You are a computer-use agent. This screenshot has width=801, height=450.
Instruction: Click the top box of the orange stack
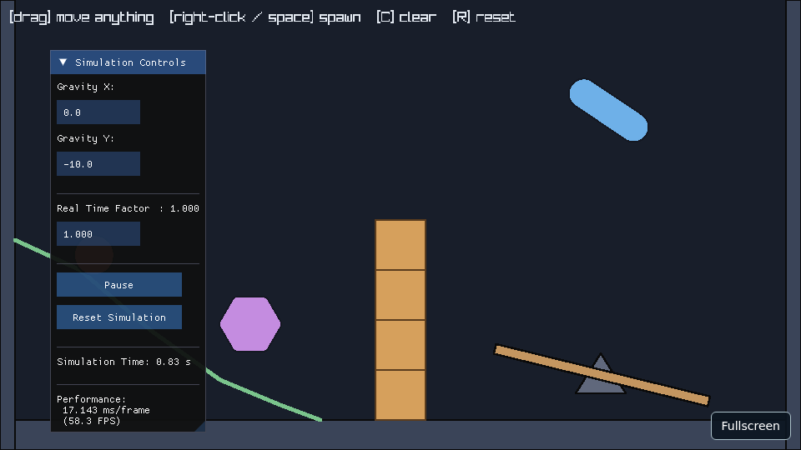coord(400,245)
